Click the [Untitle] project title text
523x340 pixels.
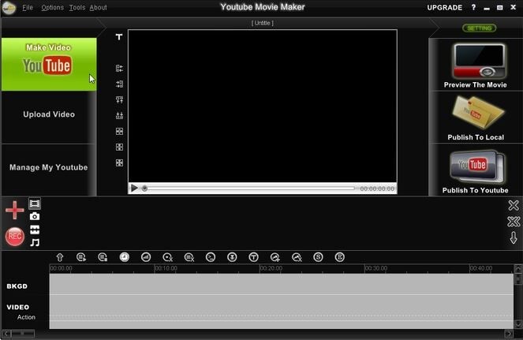click(263, 23)
